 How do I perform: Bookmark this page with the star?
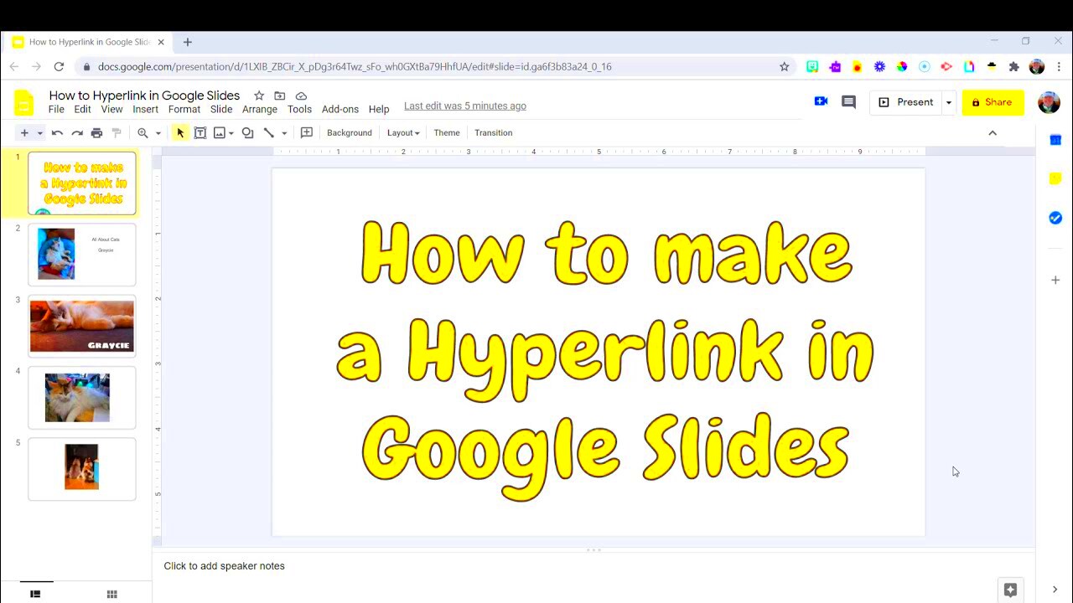785,66
